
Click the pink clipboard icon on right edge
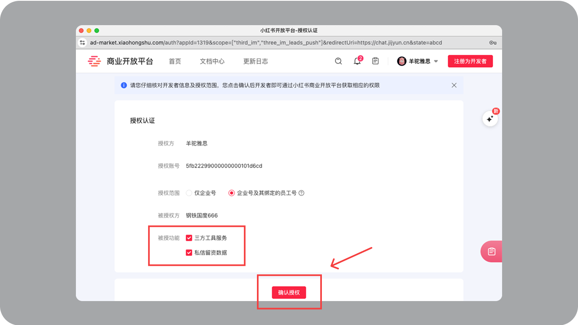(x=492, y=251)
